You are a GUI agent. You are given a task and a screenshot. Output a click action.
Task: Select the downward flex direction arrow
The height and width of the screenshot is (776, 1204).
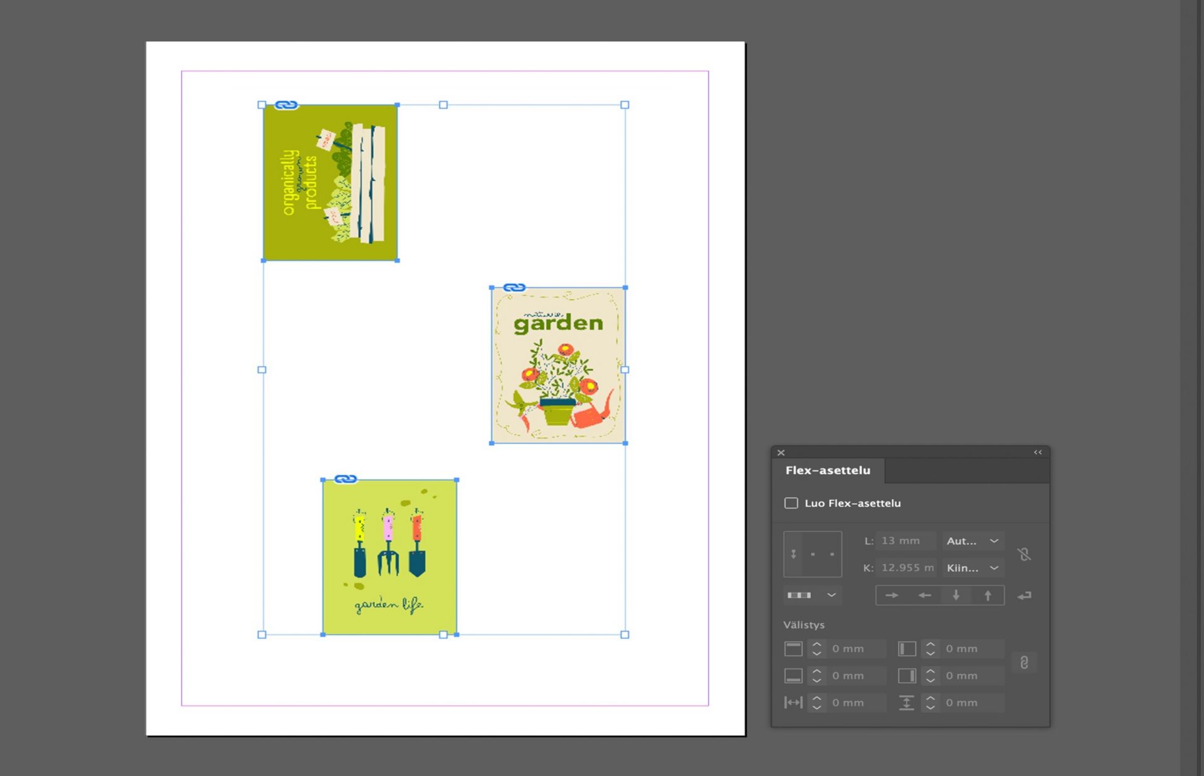956,595
